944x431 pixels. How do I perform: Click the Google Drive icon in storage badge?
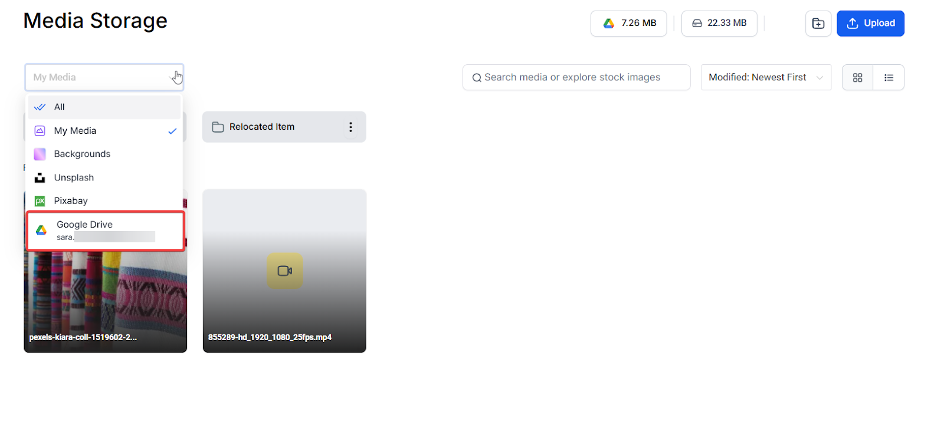coord(609,24)
